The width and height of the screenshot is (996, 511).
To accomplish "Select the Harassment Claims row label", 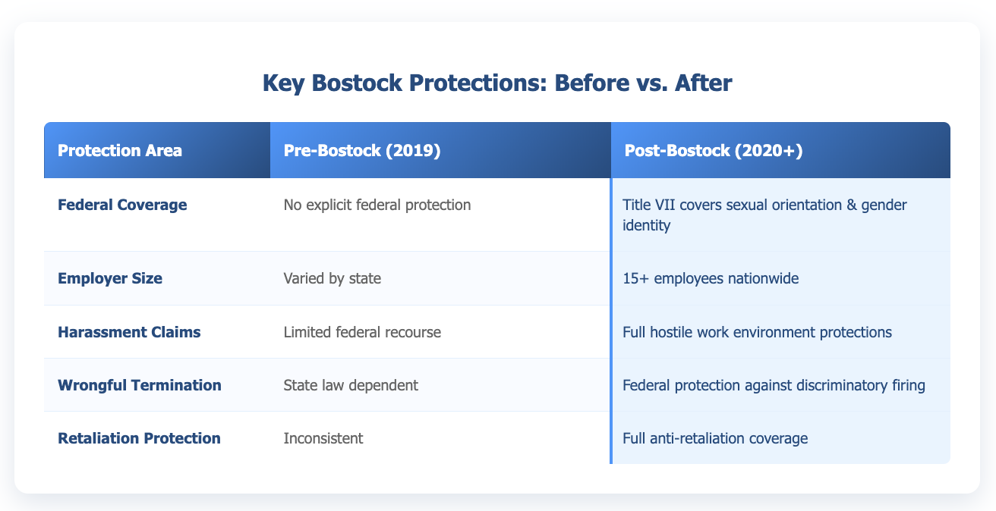I will [x=129, y=331].
